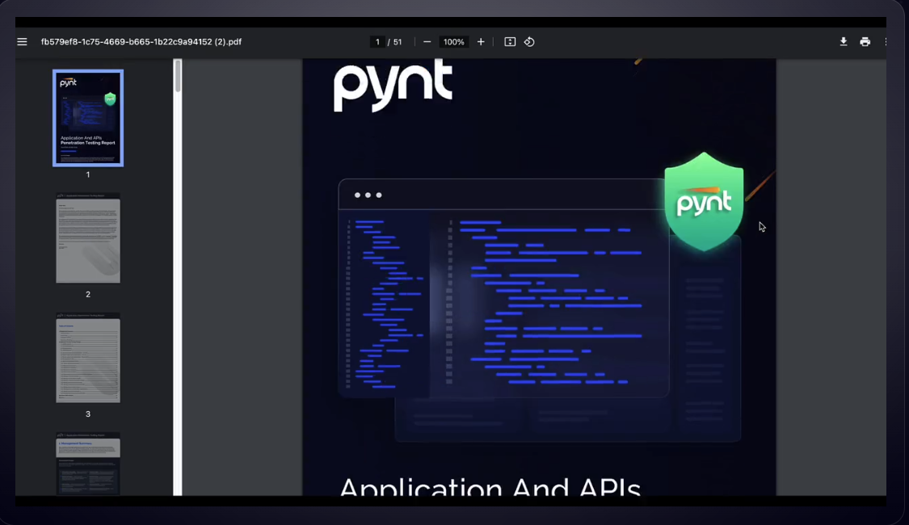Enable annotations from the toolbar menu
909x525 pixels.
tap(886, 41)
